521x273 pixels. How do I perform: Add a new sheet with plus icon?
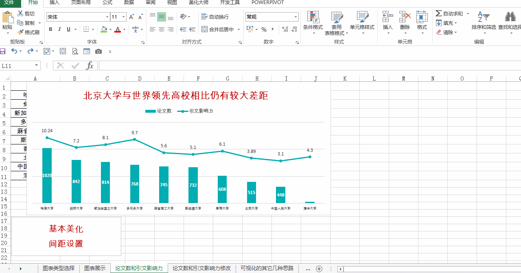tap(319, 269)
